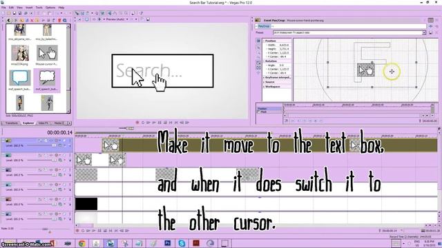Click the timeline timecode display 00:00:00.14
Screen dimensions: 442x248
(60, 132)
